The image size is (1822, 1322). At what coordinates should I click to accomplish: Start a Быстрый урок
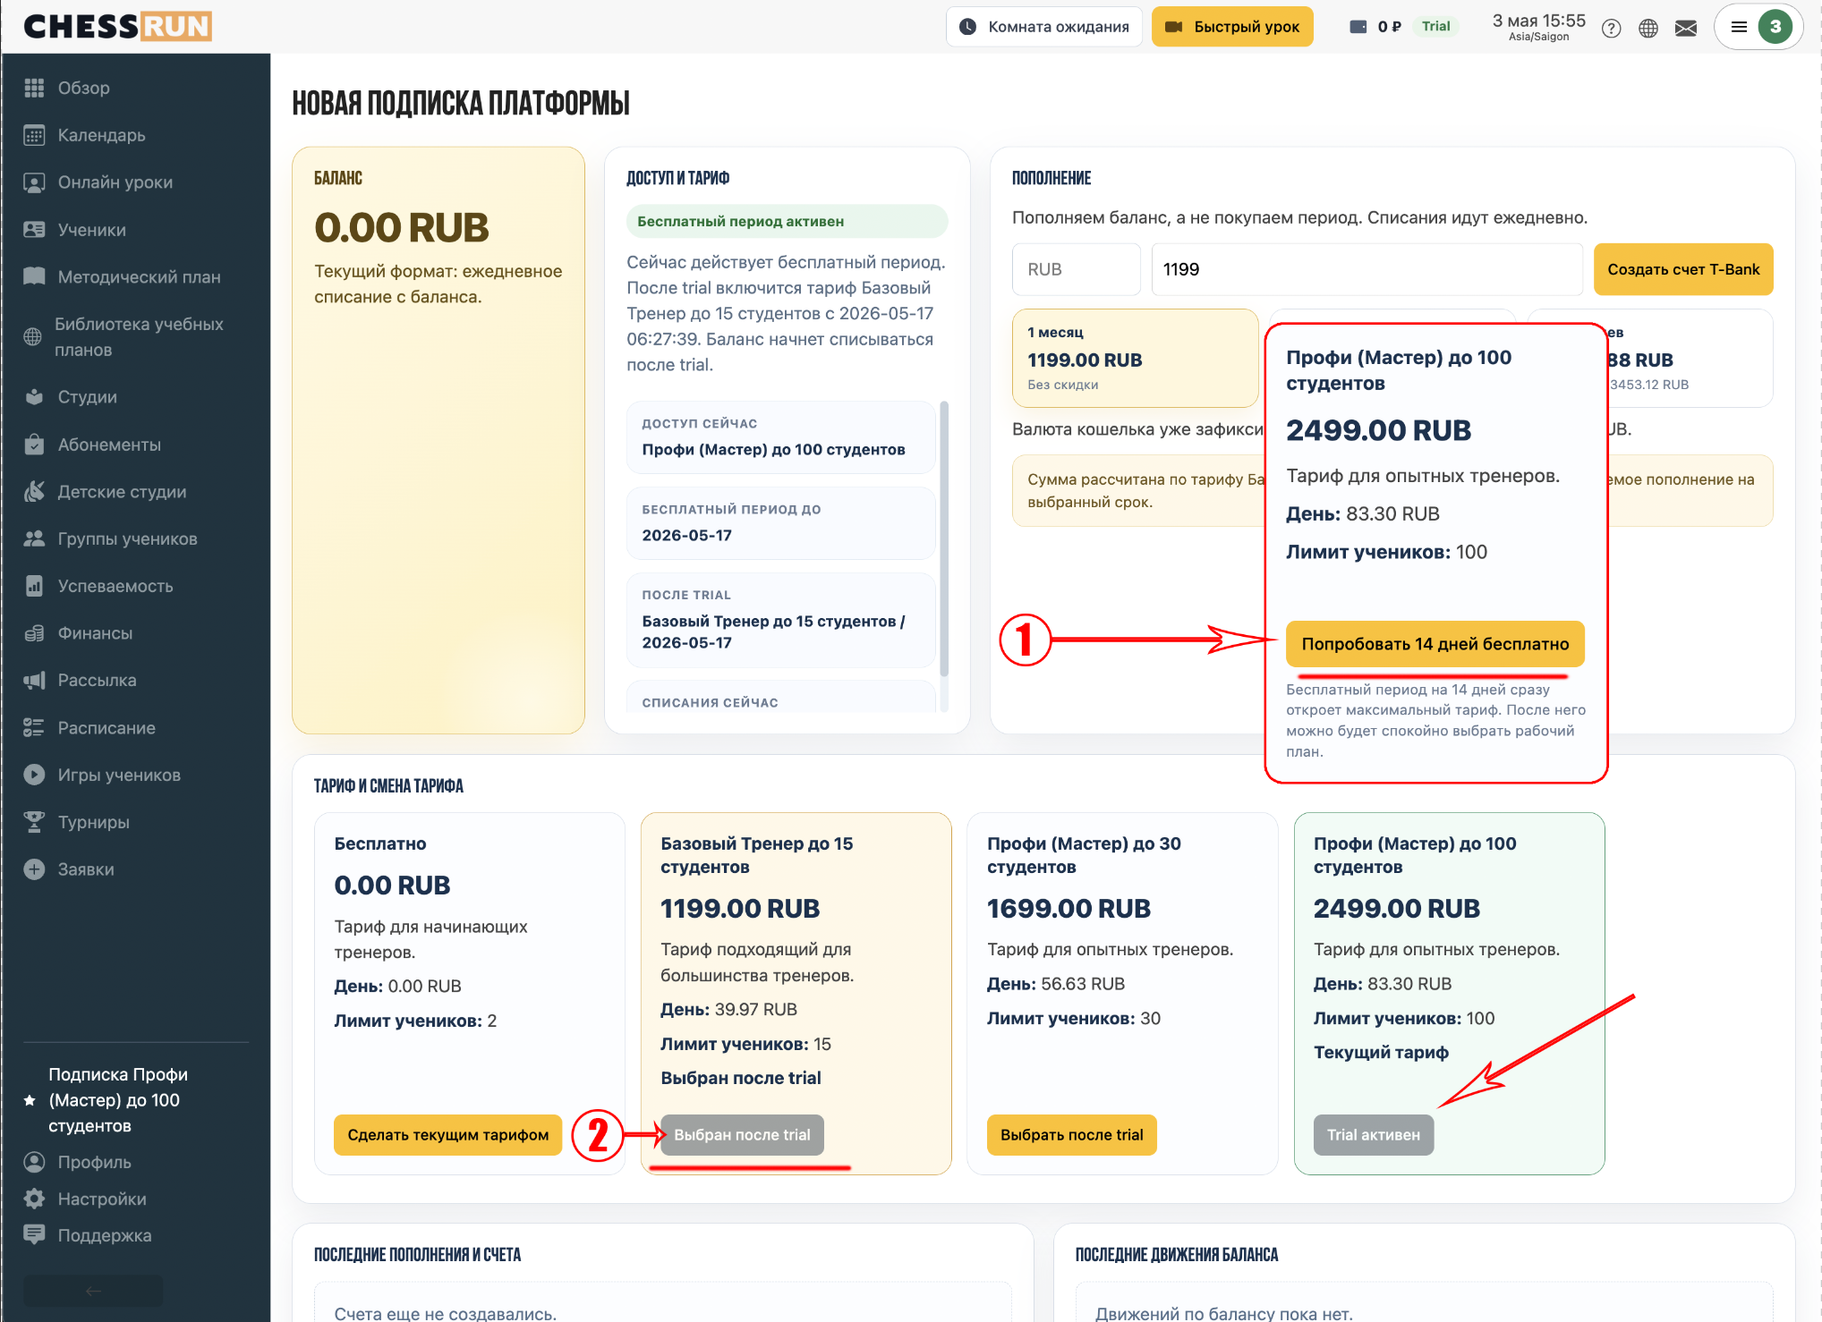click(1232, 27)
